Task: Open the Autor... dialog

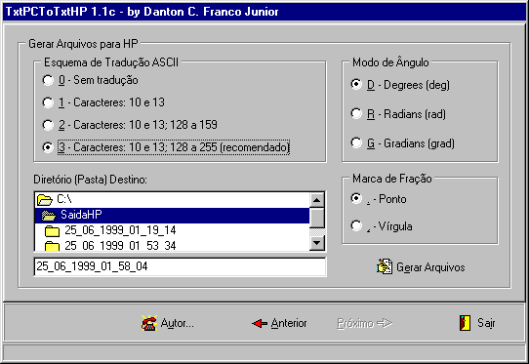Action: click(168, 323)
